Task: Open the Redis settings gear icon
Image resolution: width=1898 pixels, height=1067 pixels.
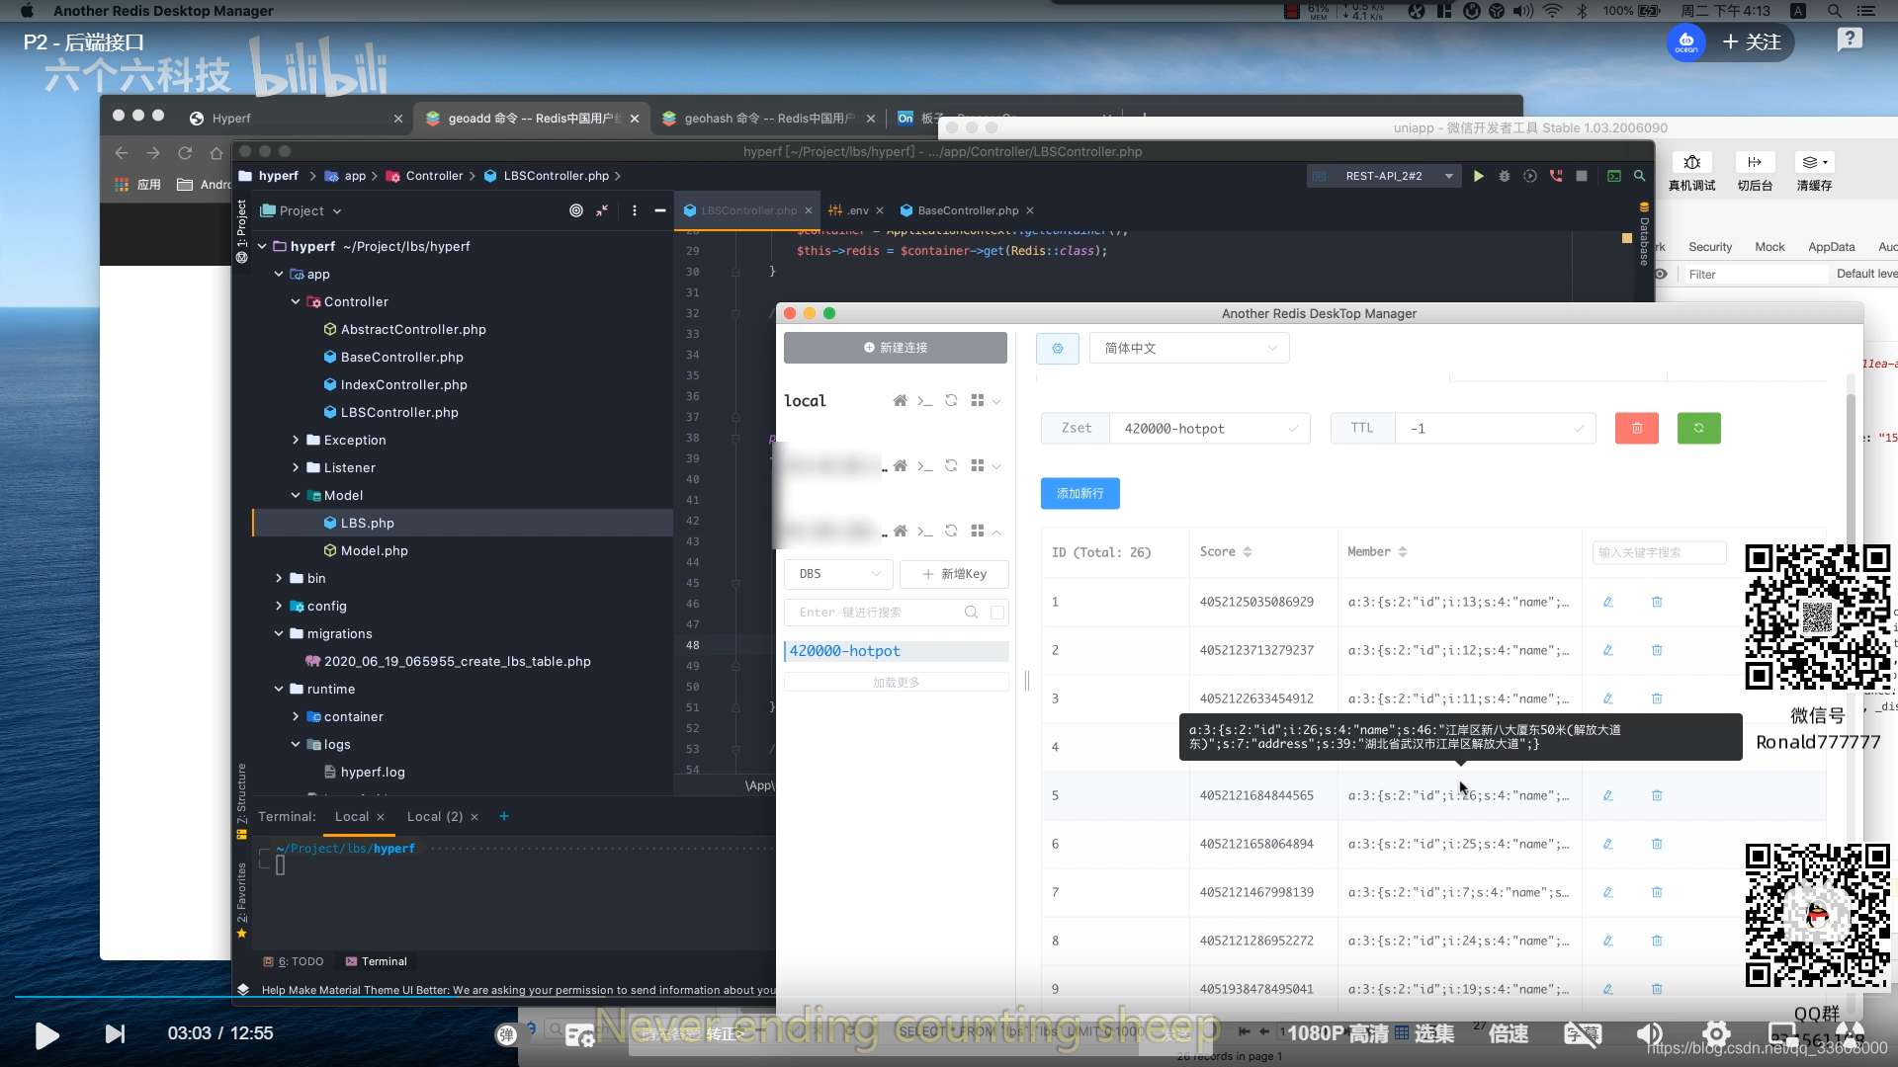Action: (x=1057, y=348)
